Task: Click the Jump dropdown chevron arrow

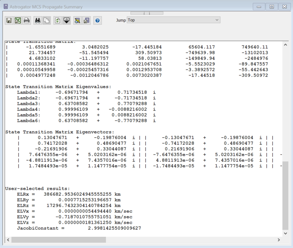Action: 217,20
